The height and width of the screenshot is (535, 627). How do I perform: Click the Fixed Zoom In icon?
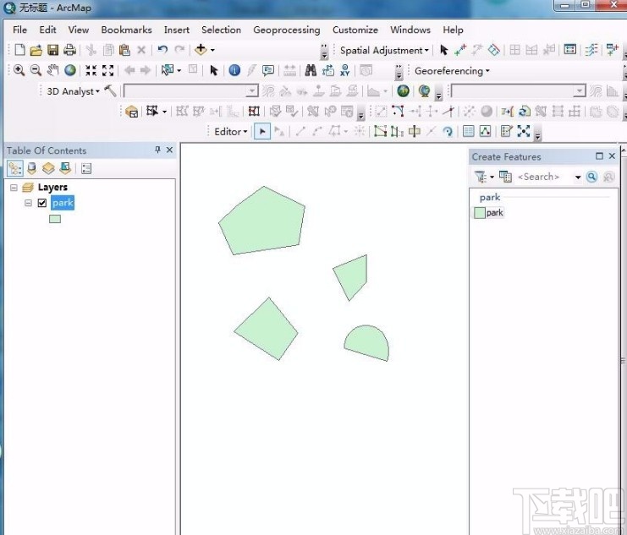coord(91,71)
